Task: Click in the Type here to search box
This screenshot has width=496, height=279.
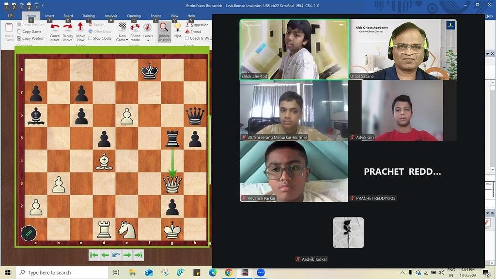Action: (x=62, y=272)
